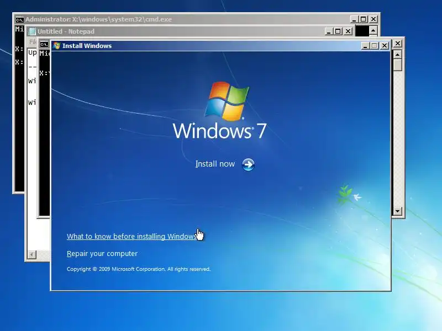This screenshot has height=331, width=442.
Task: Click the Install now arrow button
Action: 248,164
